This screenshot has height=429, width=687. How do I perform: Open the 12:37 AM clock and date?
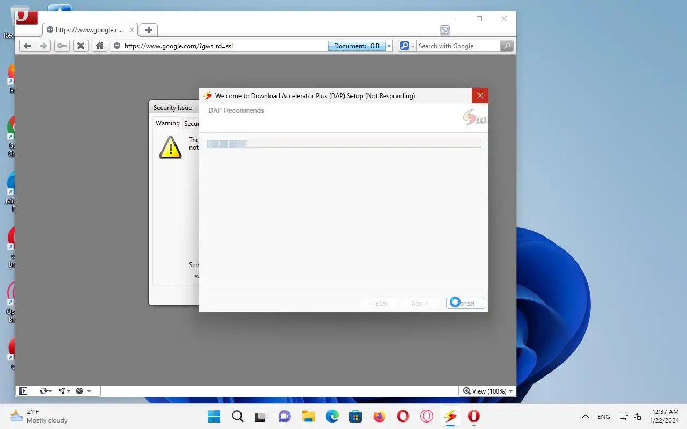(x=666, y=416)
